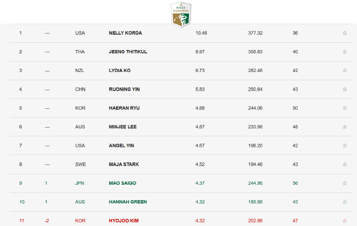Toggle the star icon for Jeeno Thitikul
Screen dimensions: 357x226
[345, 52]
